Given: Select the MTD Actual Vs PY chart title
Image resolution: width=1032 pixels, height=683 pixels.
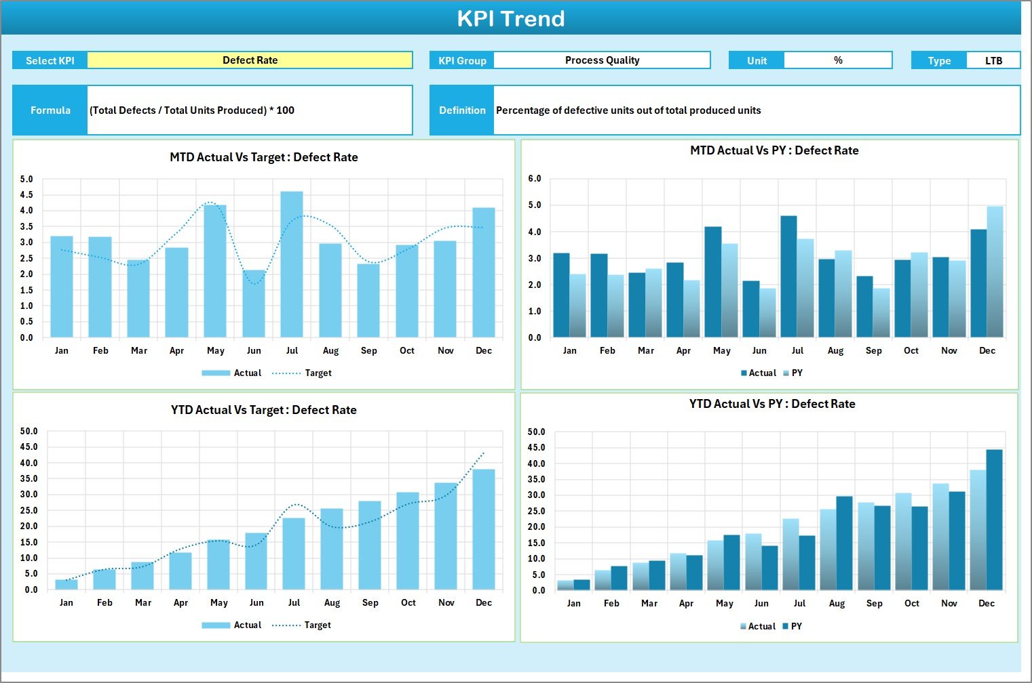Looking at the screenshot, I should 774,150.
